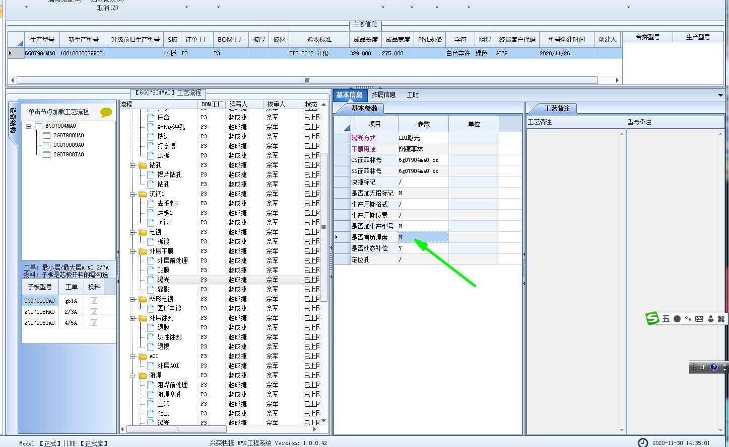Click the folder icon beside 外层干膜

click(x=143, y=251)
